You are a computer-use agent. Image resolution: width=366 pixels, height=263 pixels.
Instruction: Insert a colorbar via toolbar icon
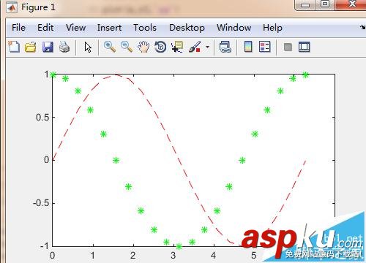(x=248, y=47)
